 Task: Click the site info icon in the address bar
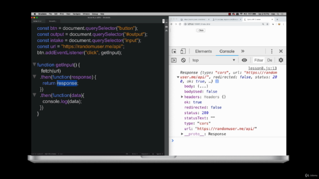(185, 24)
